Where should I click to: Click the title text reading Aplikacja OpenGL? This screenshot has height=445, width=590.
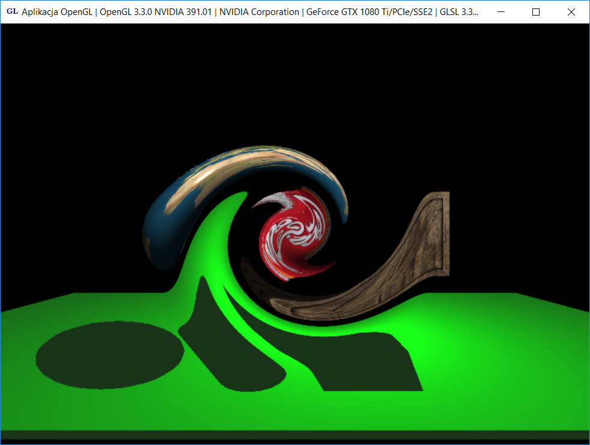click(58, 11)
